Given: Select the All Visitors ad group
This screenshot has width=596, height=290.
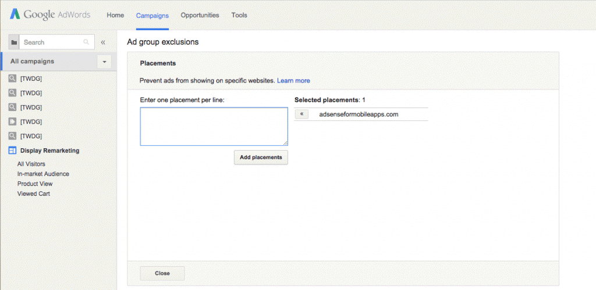Looking at the screenshot, I should click(31, 164).
